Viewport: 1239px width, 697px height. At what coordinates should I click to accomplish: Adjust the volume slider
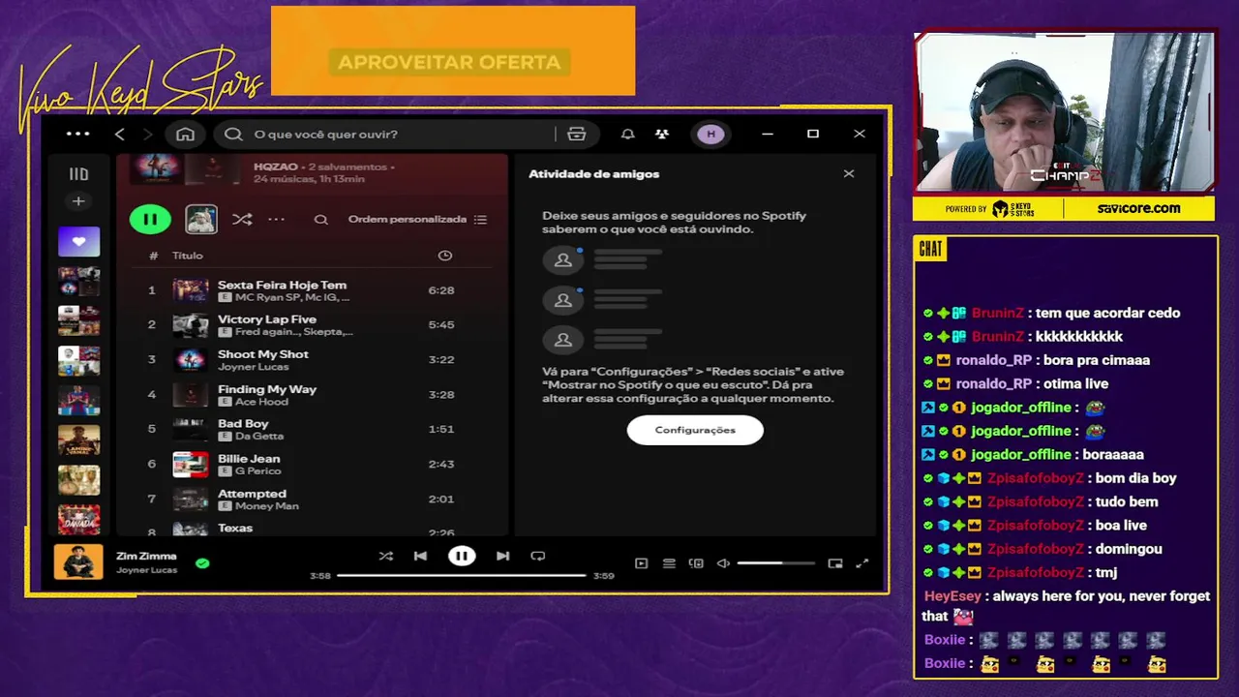click(775, 563)
